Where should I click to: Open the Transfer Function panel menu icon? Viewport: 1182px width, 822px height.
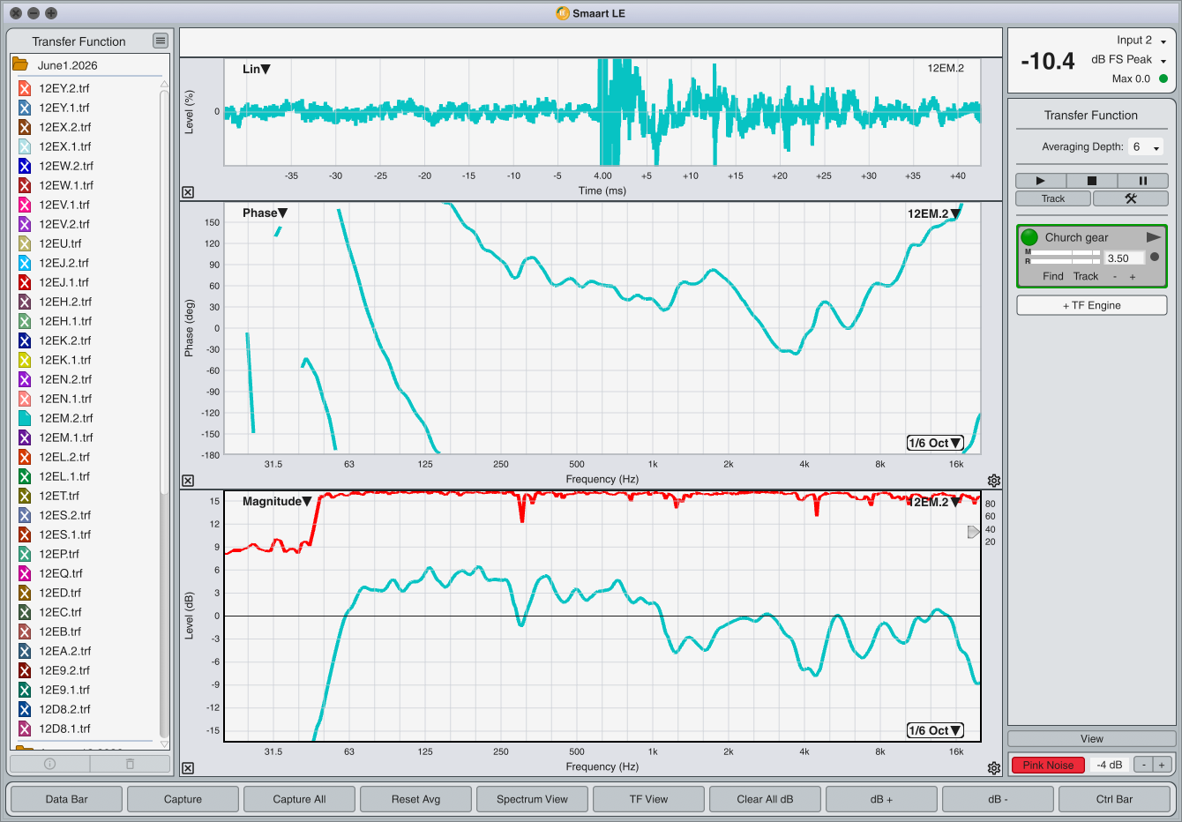[x=160, y=41]
